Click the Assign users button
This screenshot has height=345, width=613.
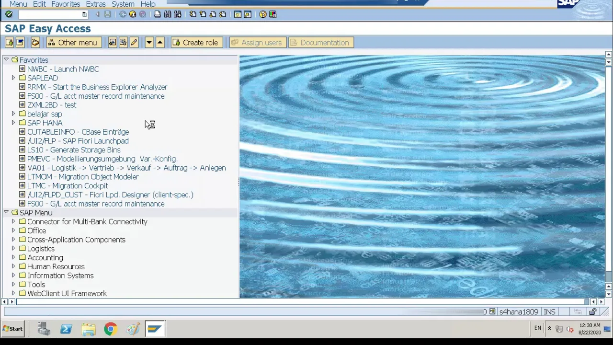click(258, 43)
